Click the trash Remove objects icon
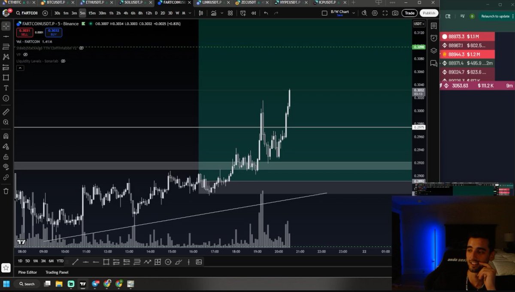The height and width of the screenshot is (292, 515). tap(6, 191)
